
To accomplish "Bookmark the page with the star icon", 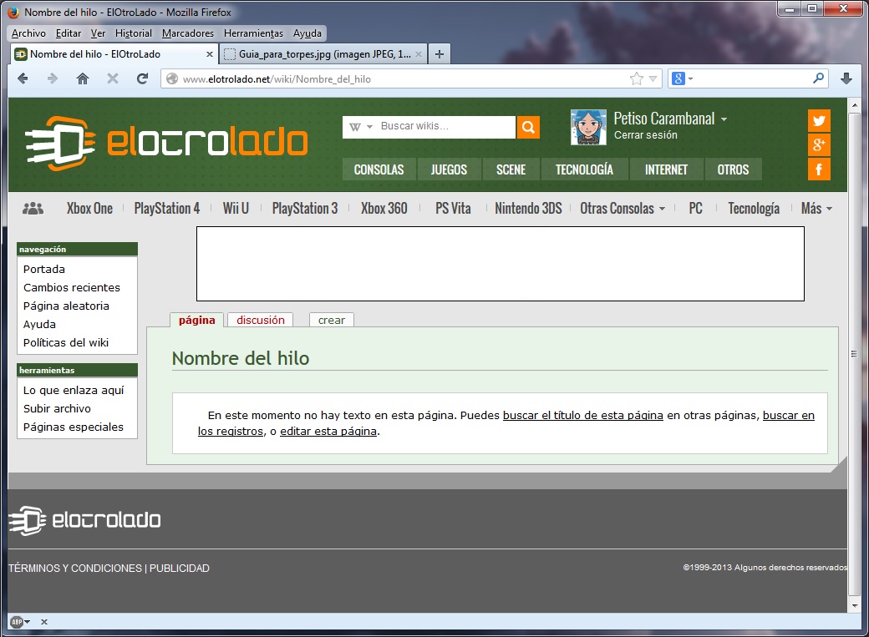I will pyautogui.click(x=636, y=78).
